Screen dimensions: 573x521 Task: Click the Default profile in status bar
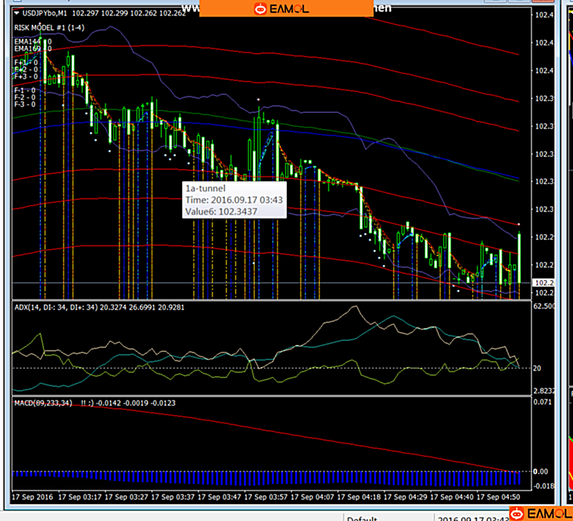362,518
